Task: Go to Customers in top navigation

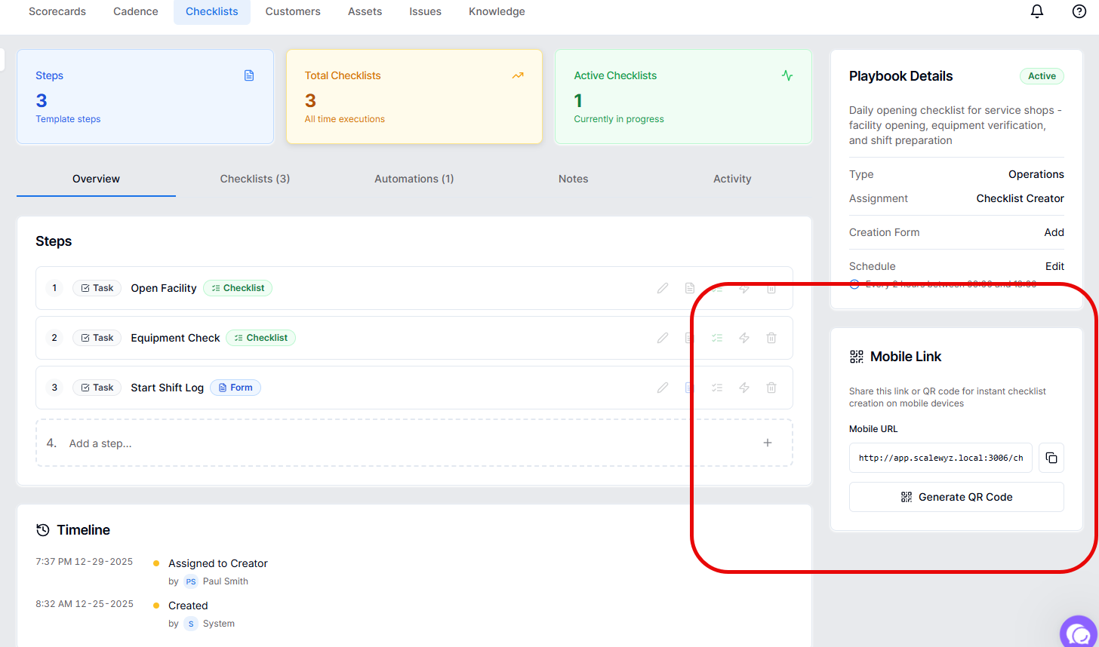Action: coord(293,11)
